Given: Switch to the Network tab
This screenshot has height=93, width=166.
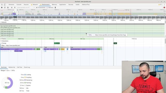Looking at the screenshot, I should 34,5.
